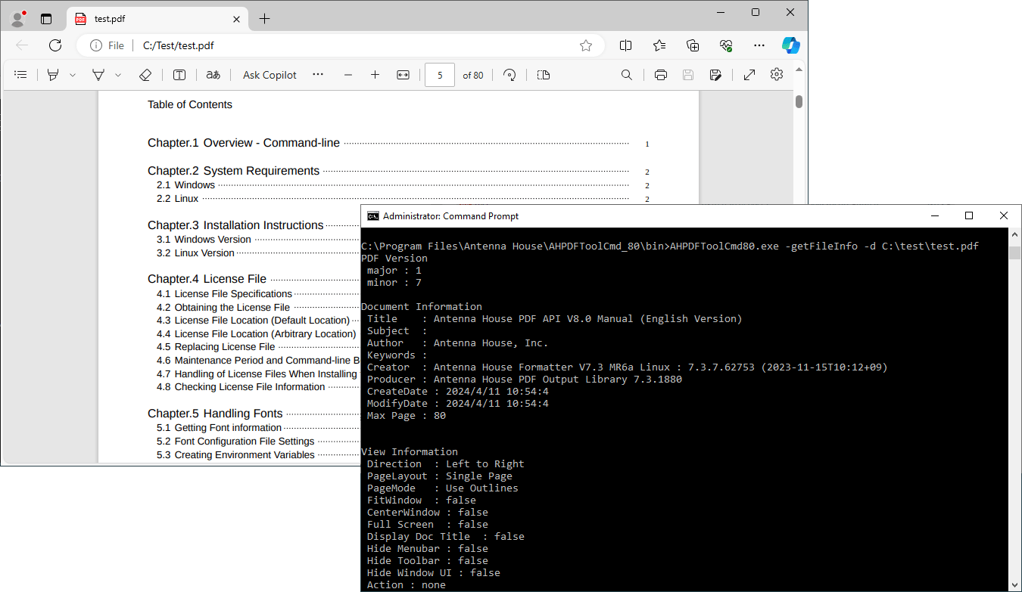This screenshot has height=592, width=1022.
Task: Toggle the Page view layout button
Action: pos(544,75)
